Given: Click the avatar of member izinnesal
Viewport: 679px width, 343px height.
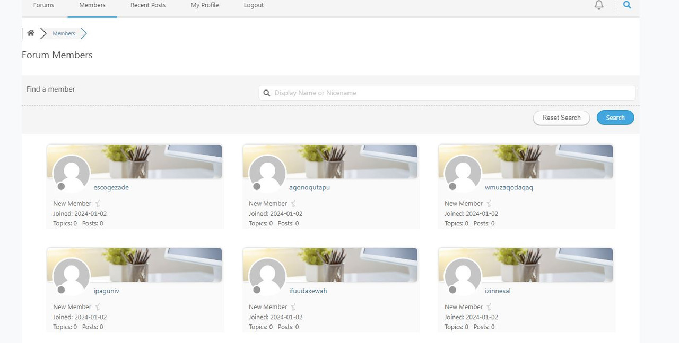Looking at the screenshot, I should (x=463, y=277).
